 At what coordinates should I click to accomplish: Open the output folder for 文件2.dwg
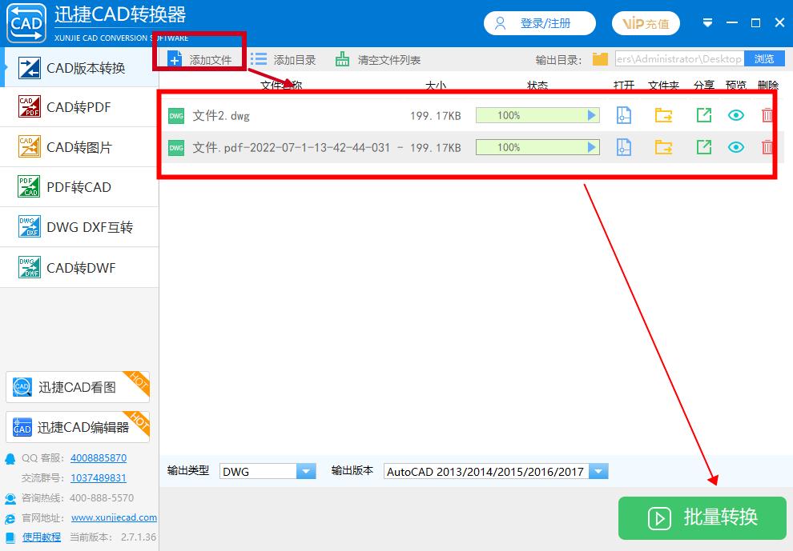(663, 115)
